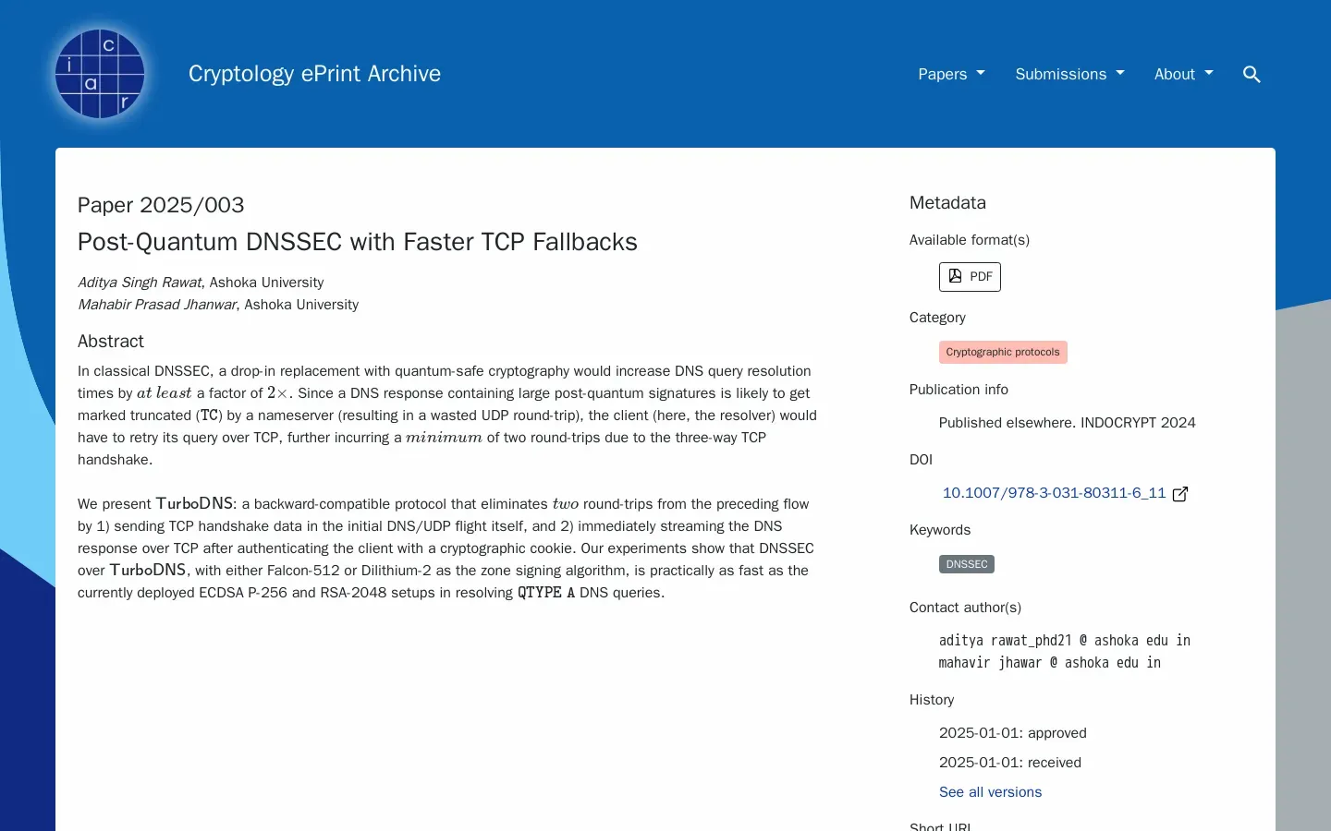The height and width of the screenshot is (831, 1331).
Task: Expand the Submissions dropdown menu
Action: 1069,74
